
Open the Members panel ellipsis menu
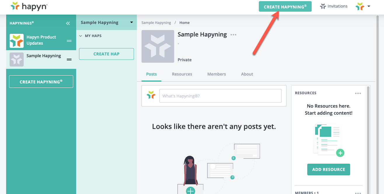coord(358,193)
